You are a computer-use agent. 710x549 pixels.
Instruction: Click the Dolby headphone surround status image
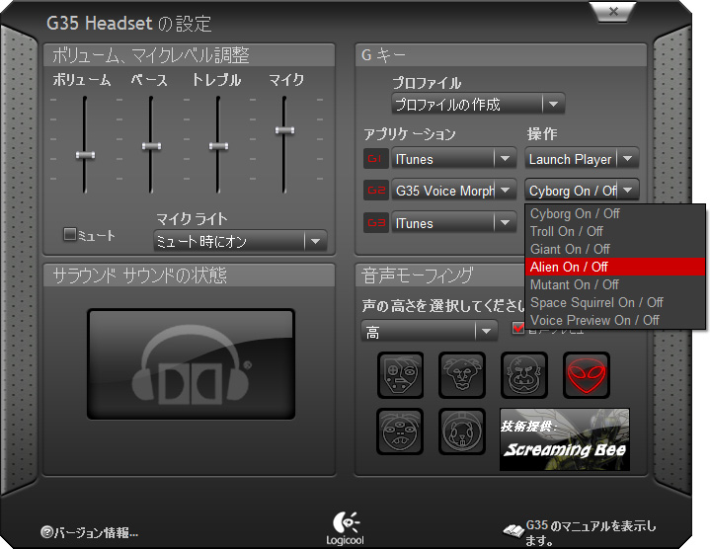point(192,364)
